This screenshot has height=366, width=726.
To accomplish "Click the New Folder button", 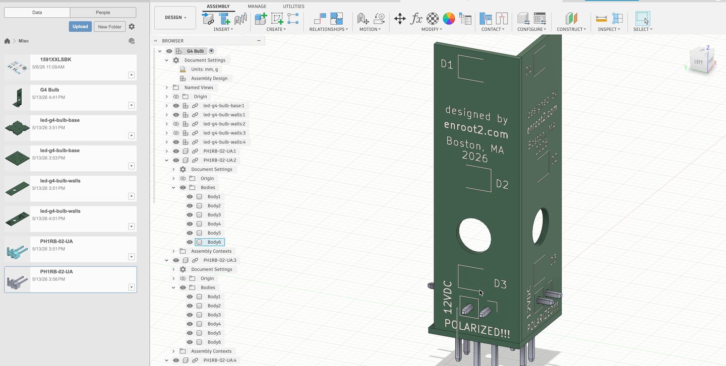I will coord(110,27).
